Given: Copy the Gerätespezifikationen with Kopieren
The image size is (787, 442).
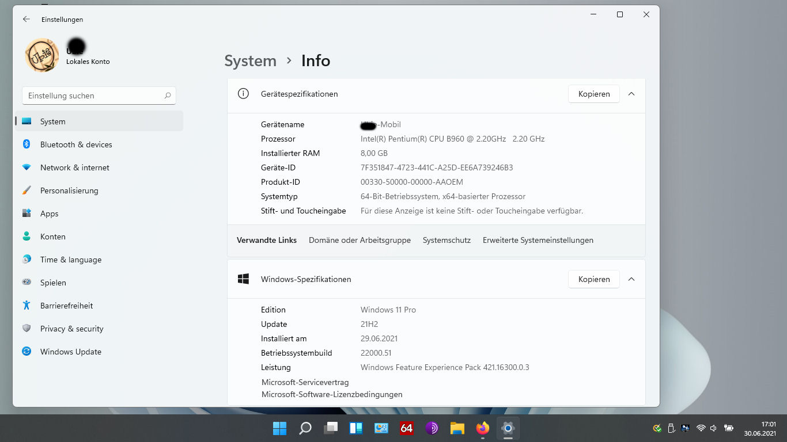Looking at the screenshot, I should 594,94.
